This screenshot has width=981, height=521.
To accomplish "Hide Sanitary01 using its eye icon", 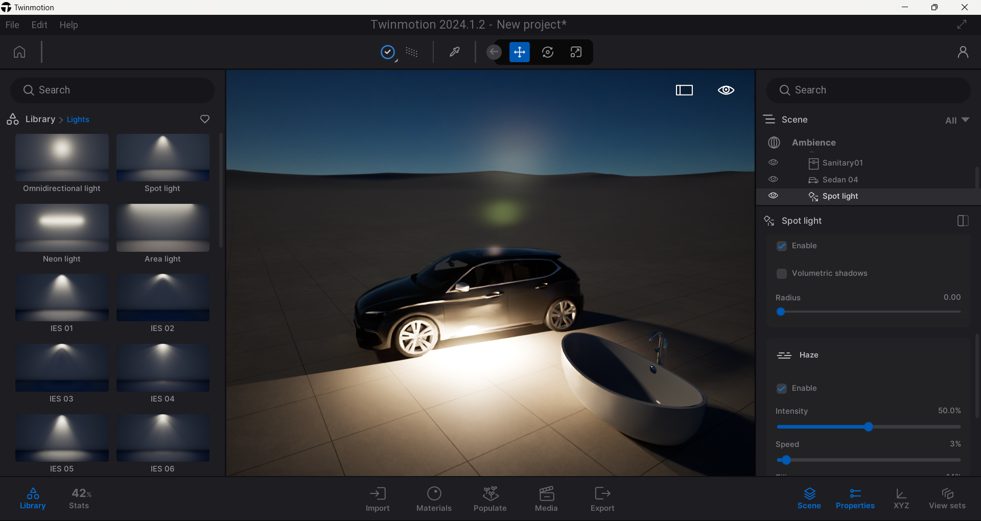I will [774, 162].
